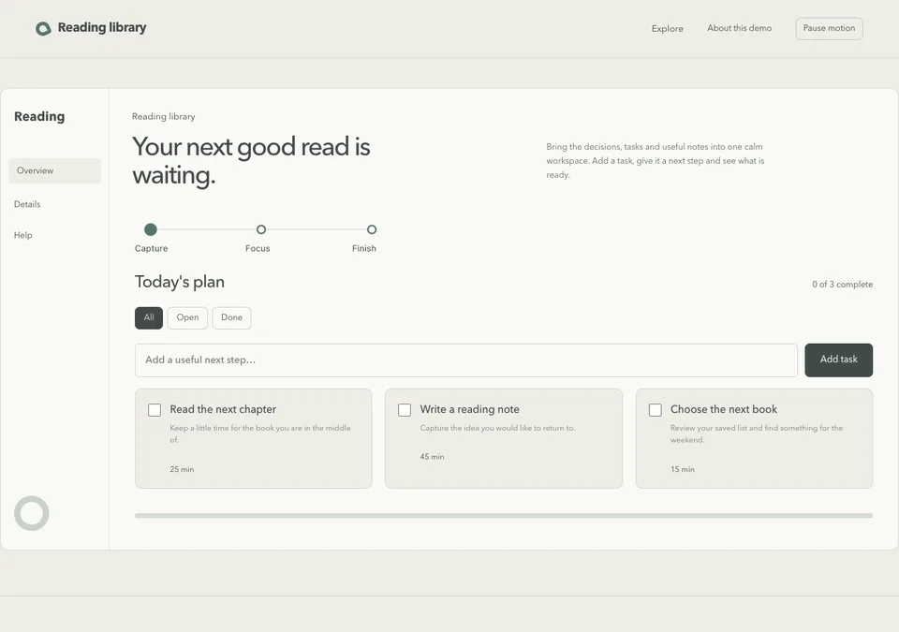This screenshot has height=632, width=899.
Task: Check the Read the next chapter checkbox
Action: point(155,409)
